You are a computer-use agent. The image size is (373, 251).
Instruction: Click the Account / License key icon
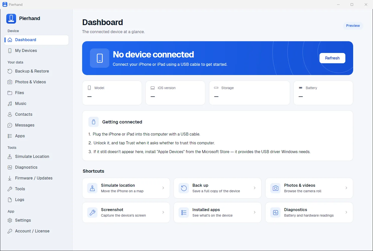tap(10, 231)
